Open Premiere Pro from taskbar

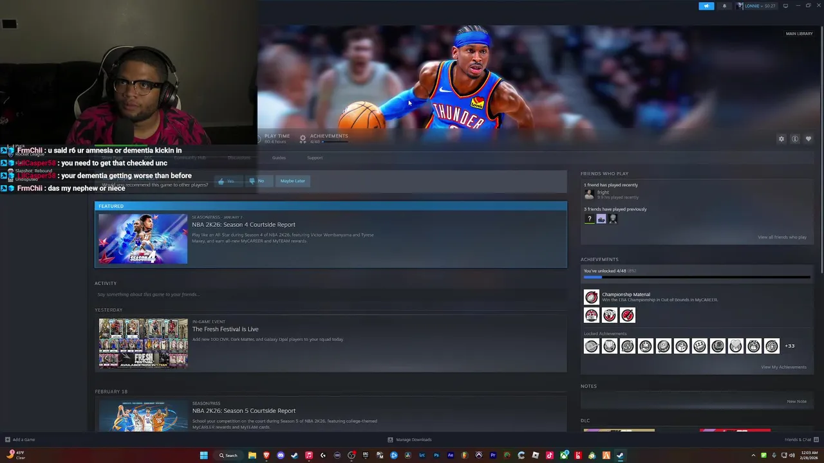[493, 455]
